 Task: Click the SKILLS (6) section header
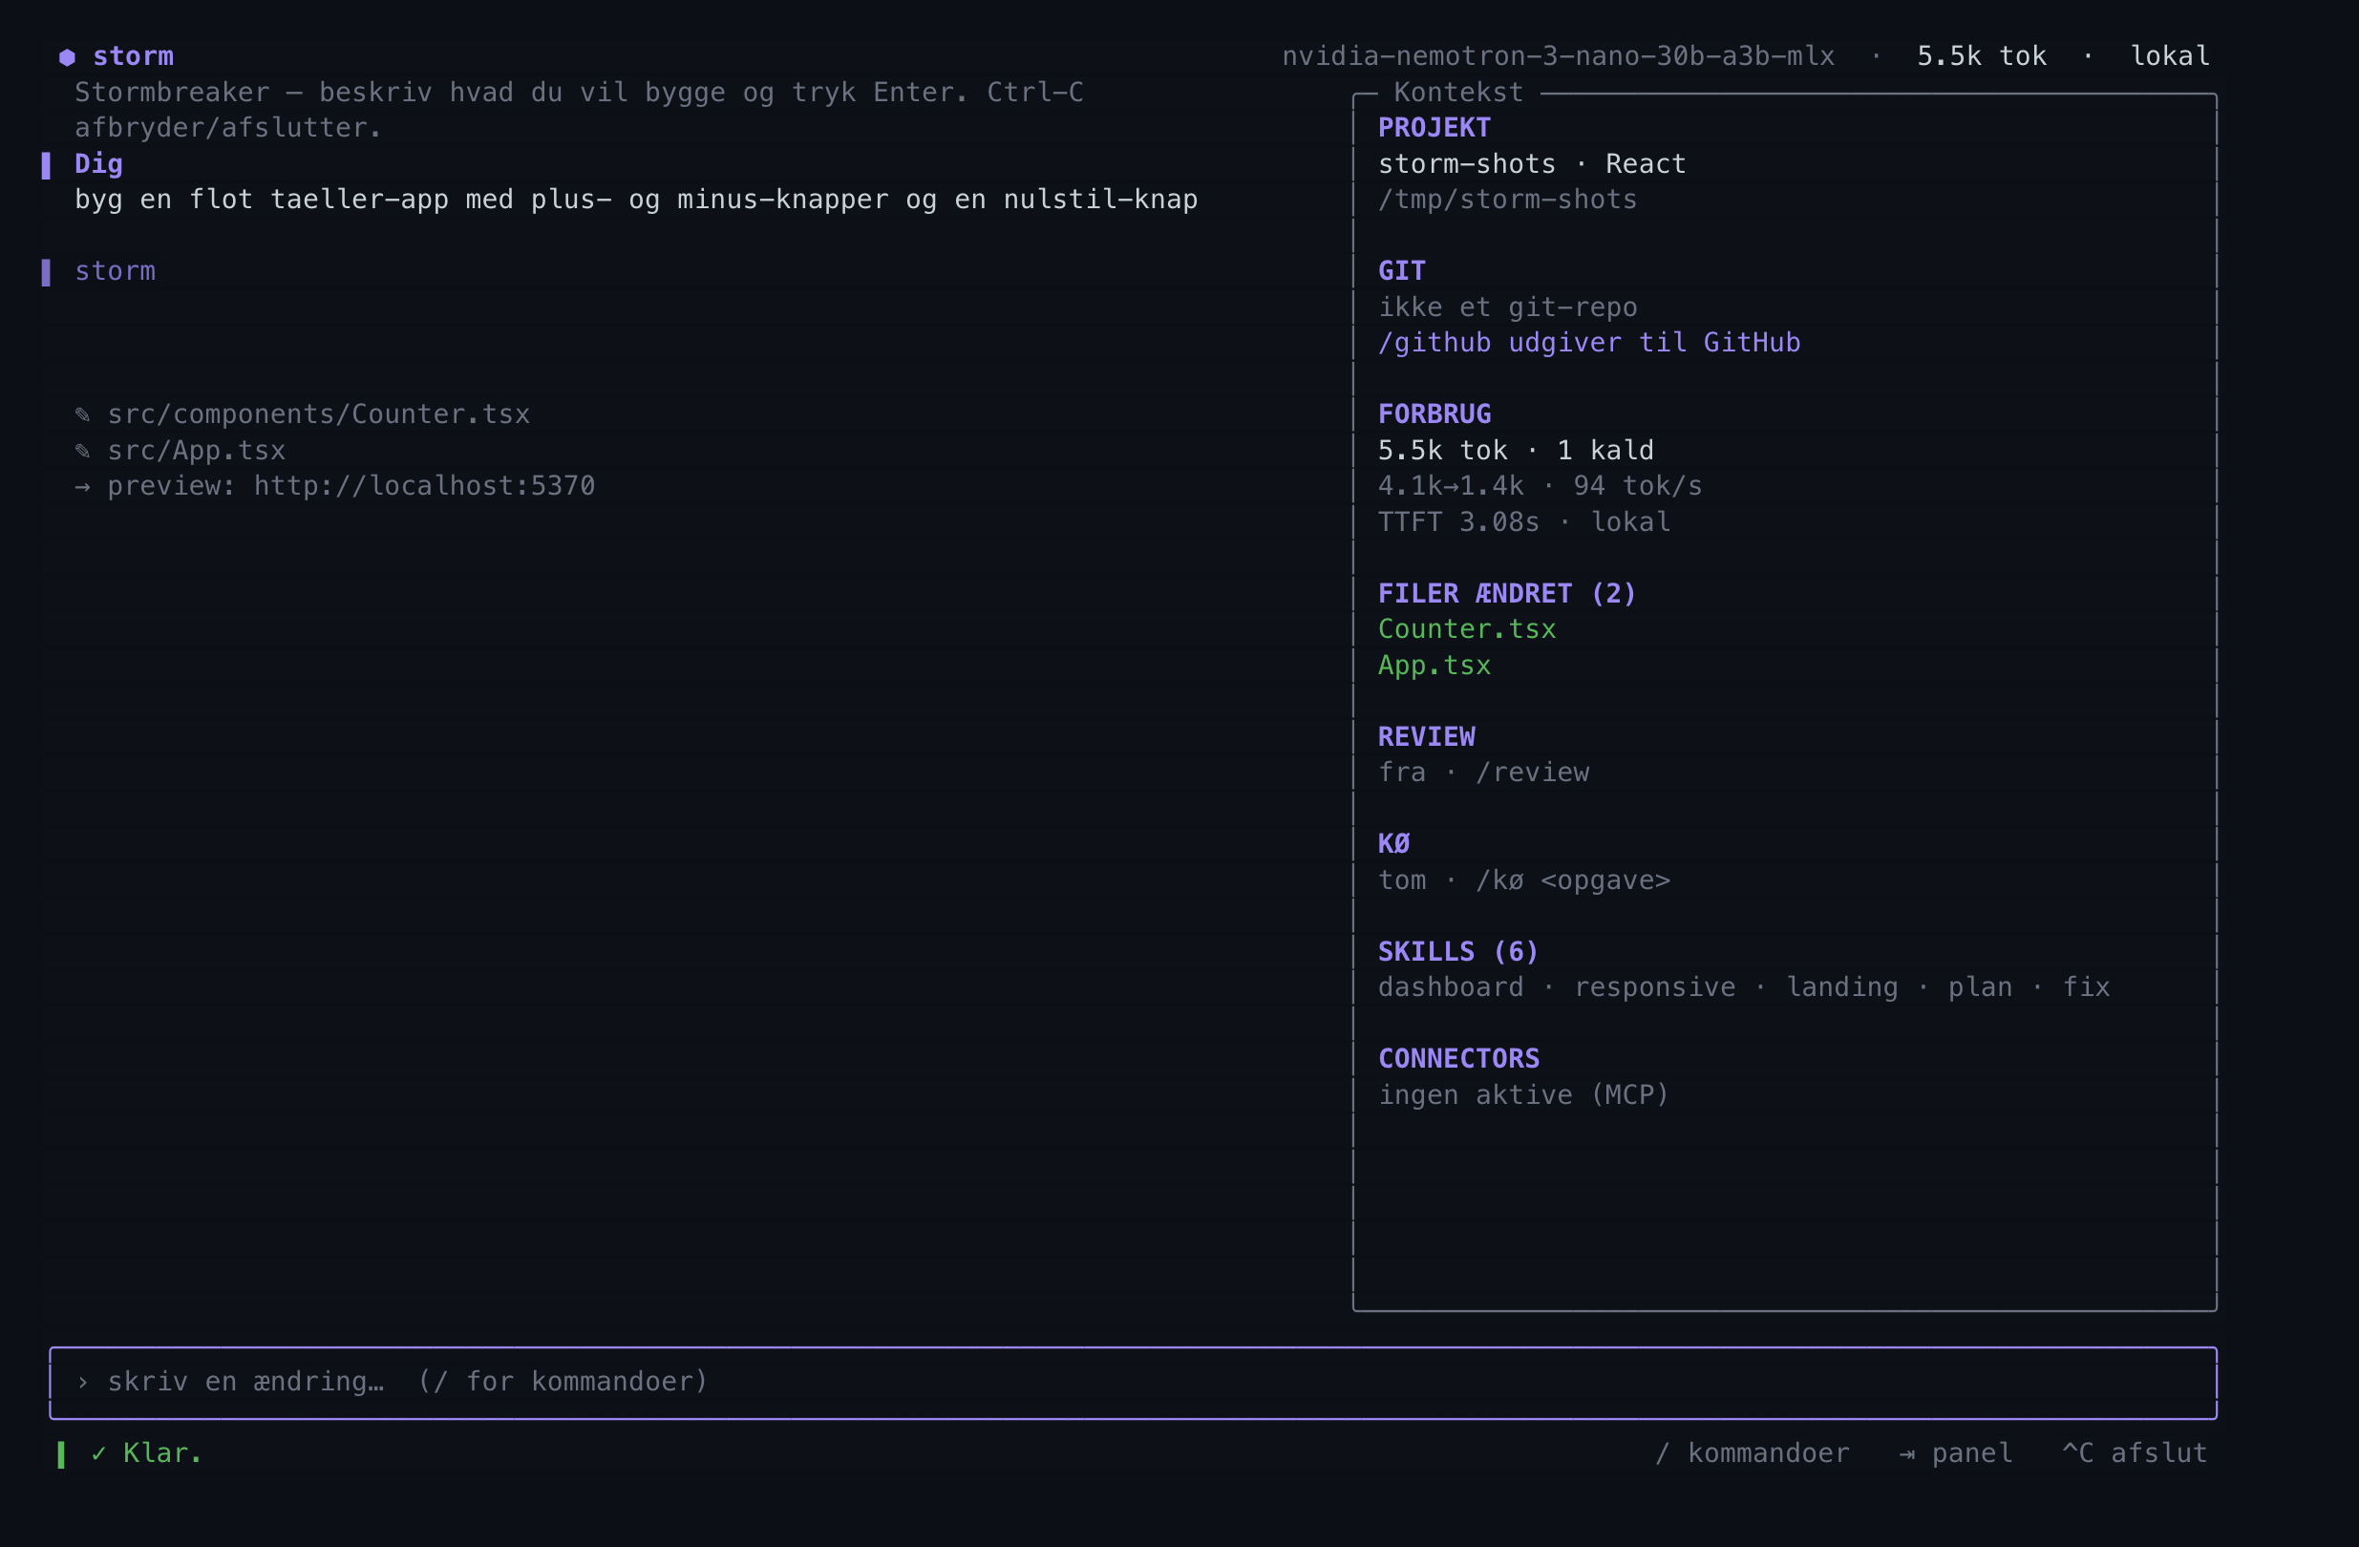coord(1458,951)
